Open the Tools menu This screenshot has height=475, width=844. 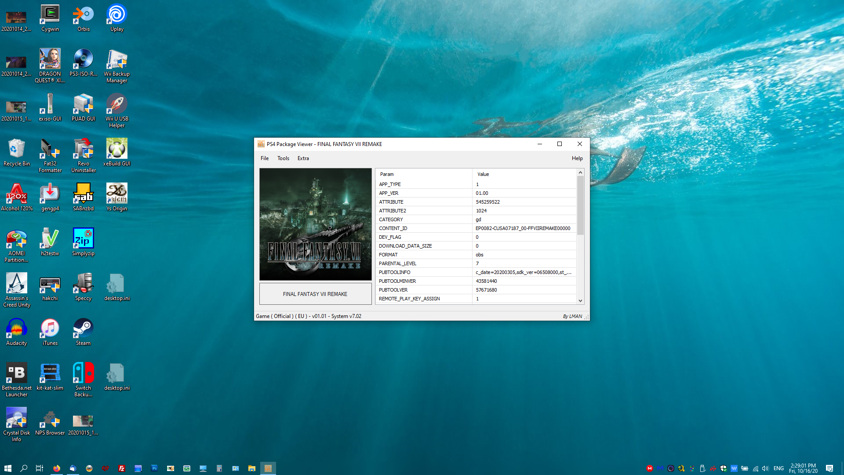[x=283, y=158]
